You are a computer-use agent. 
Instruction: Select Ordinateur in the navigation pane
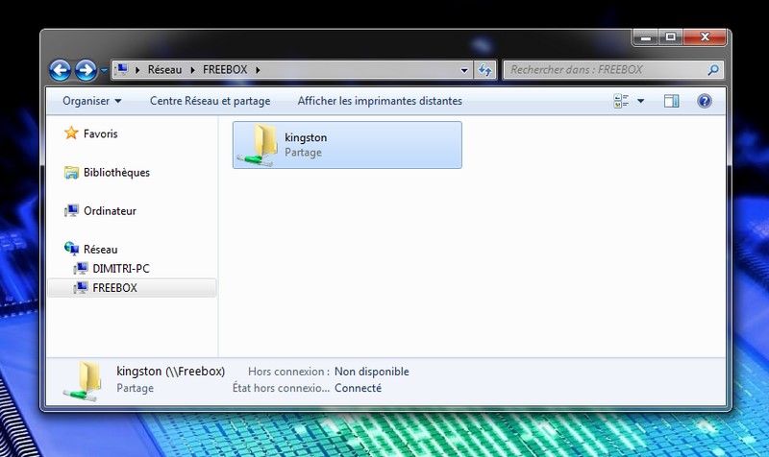coord(110,211)
